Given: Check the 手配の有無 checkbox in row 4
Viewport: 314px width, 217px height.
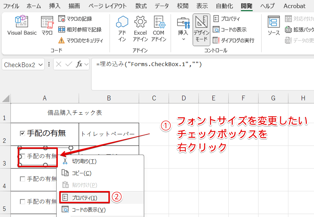Looking at the screenshot, I should pos(22,179).
